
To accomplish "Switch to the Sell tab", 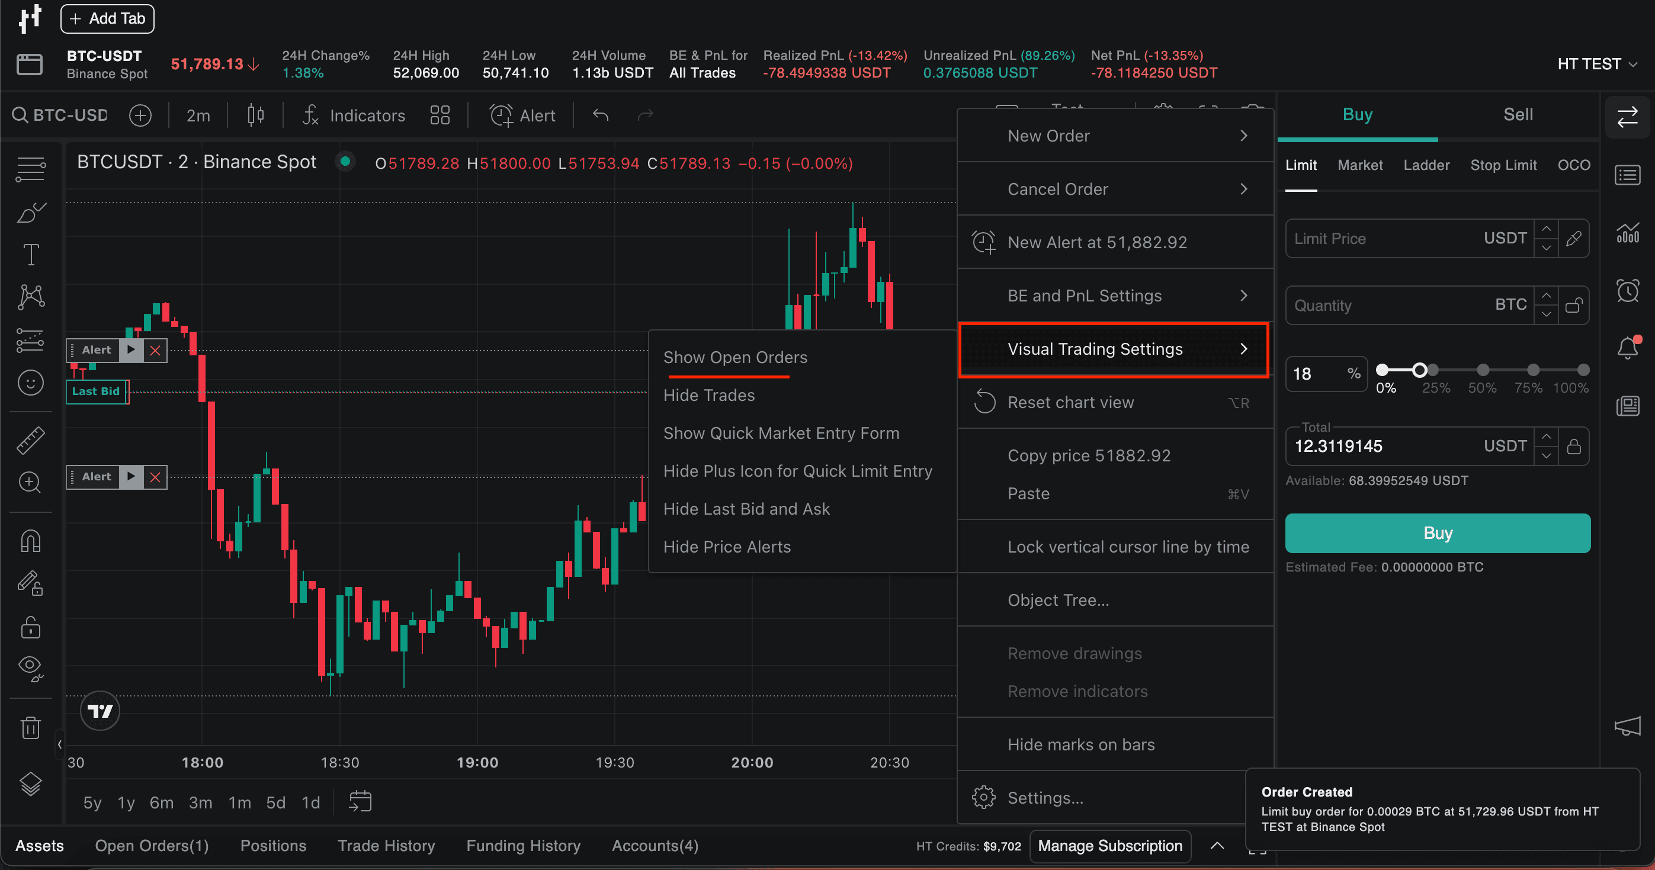I will click(x=1518, y=114).
